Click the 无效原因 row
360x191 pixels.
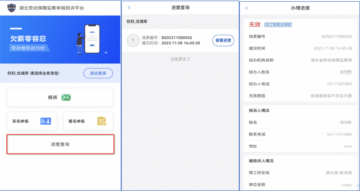pyautogui.click(x=300, y=96)
